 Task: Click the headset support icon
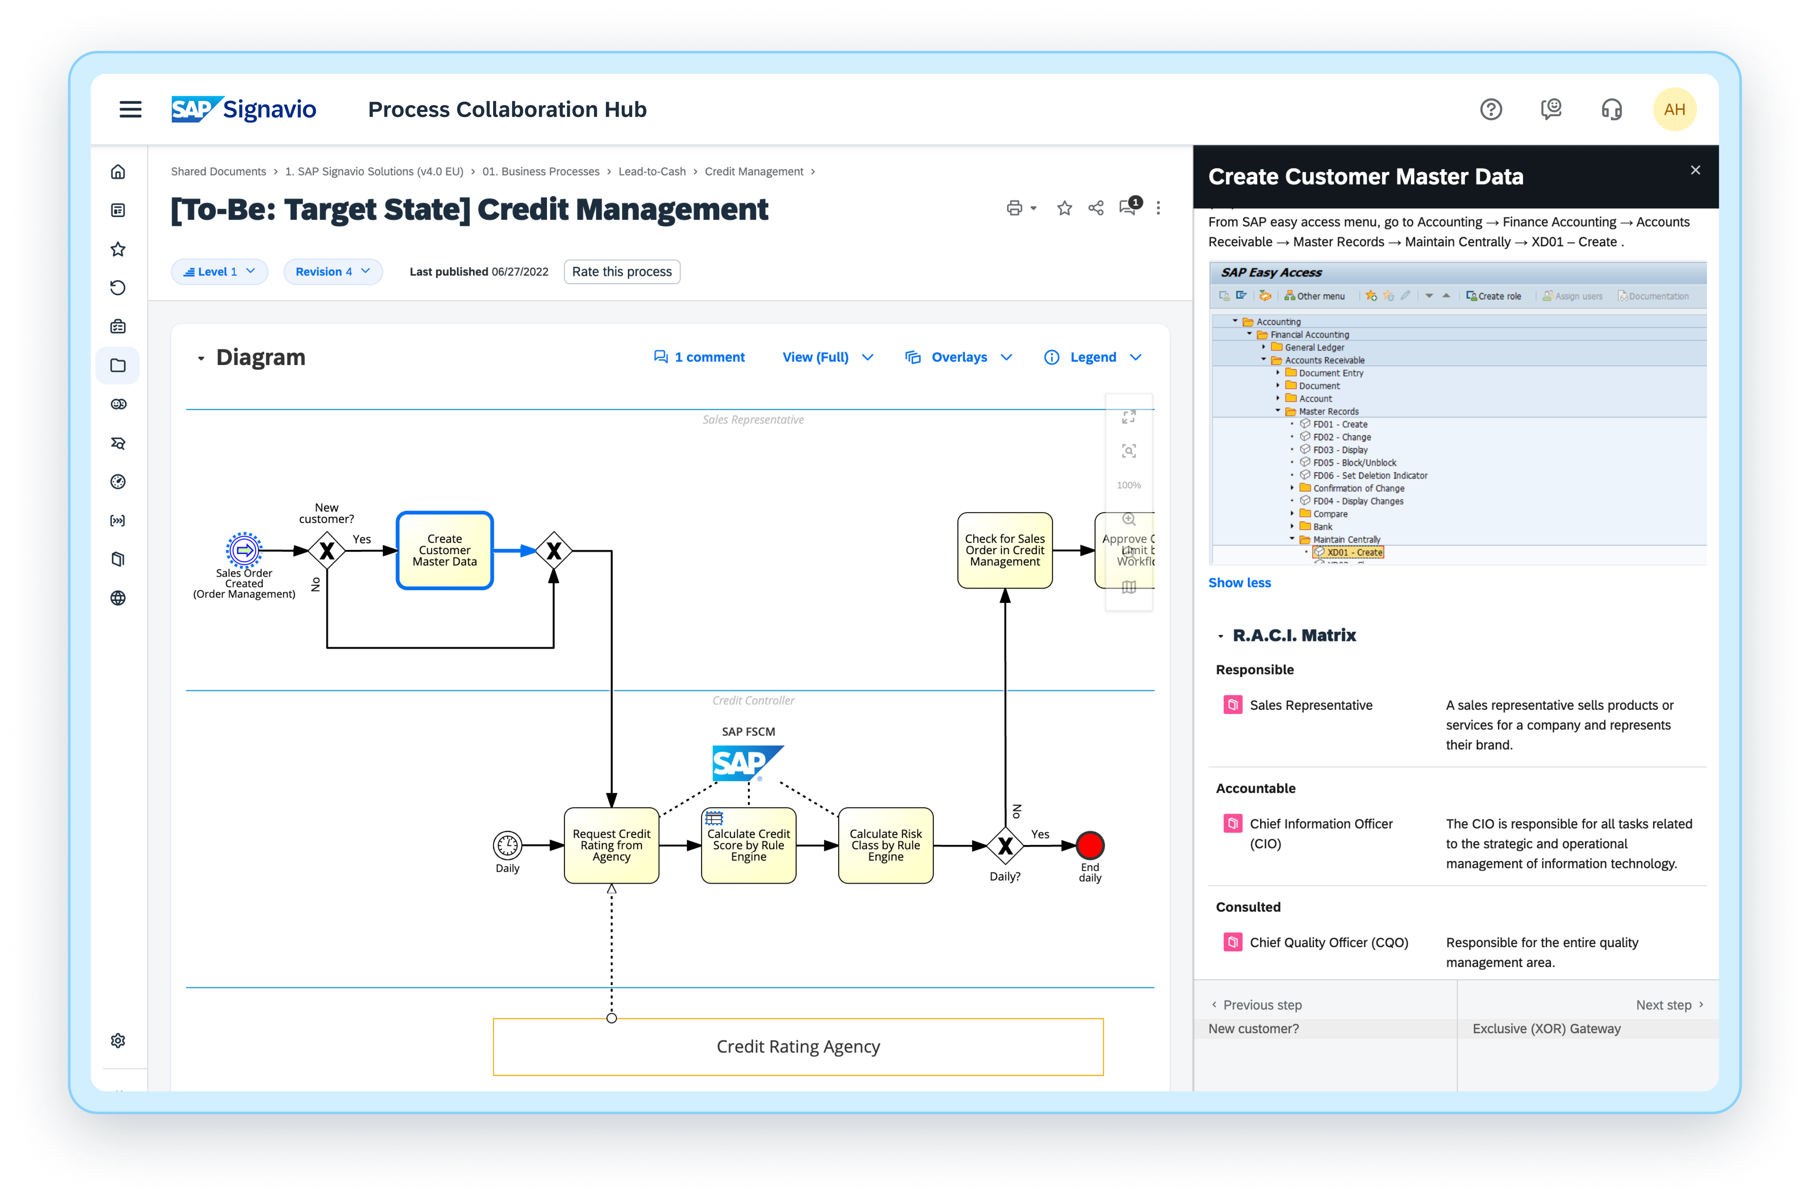tap(1611, 109)
